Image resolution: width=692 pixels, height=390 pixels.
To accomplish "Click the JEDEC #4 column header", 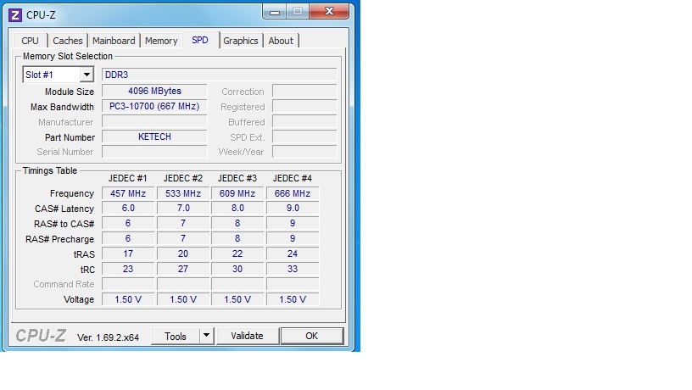I will click(293, 178).
